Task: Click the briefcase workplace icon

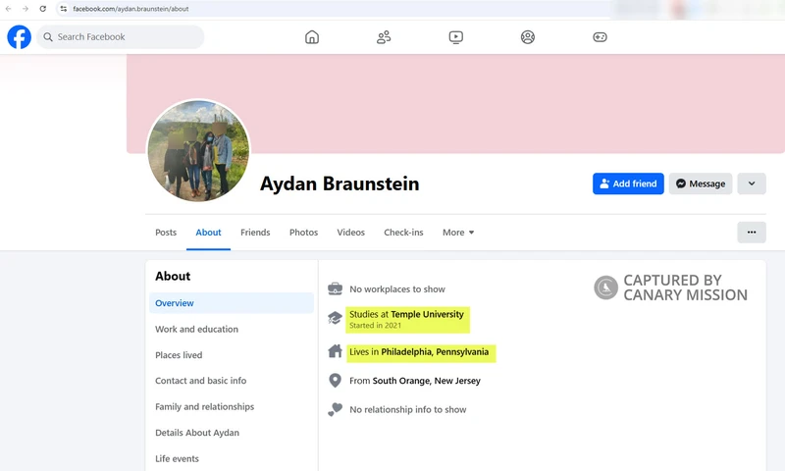Action: (335, 288)
